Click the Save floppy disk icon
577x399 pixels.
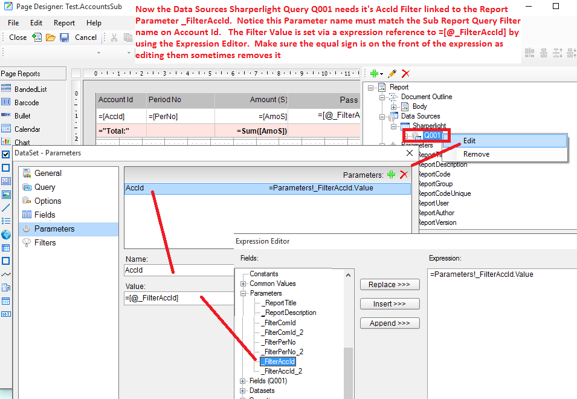tap(65, 37)
